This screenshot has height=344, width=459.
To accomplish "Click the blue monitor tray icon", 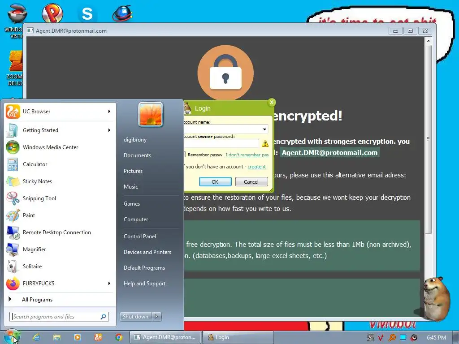I will tap(403, 337).
